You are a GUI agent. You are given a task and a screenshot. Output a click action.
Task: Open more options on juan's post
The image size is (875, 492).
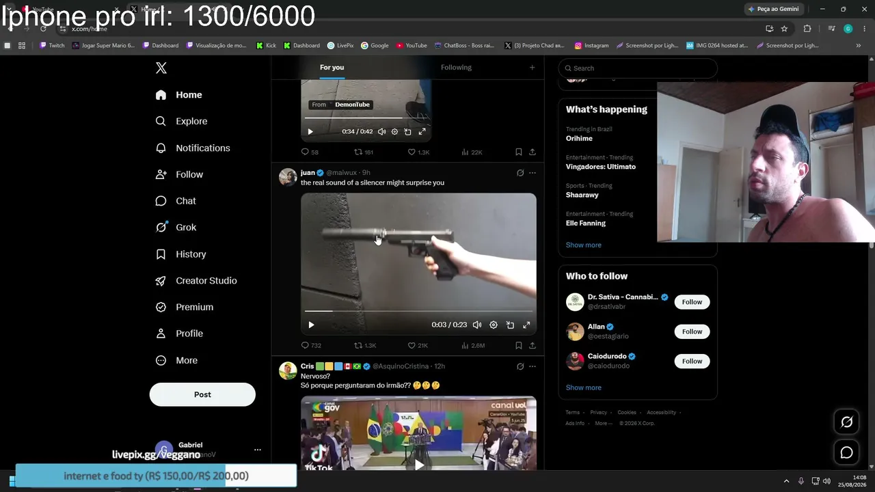(533, 173)
